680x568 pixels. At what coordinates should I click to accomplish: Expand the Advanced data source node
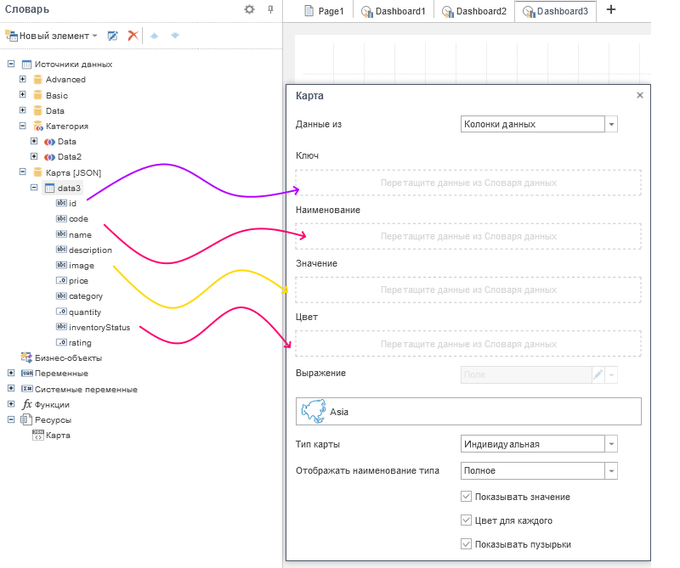tap(23, 79)
